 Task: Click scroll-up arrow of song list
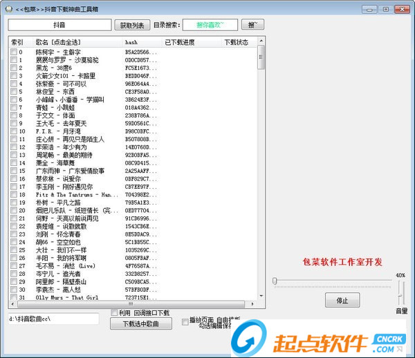coord(261,41)
